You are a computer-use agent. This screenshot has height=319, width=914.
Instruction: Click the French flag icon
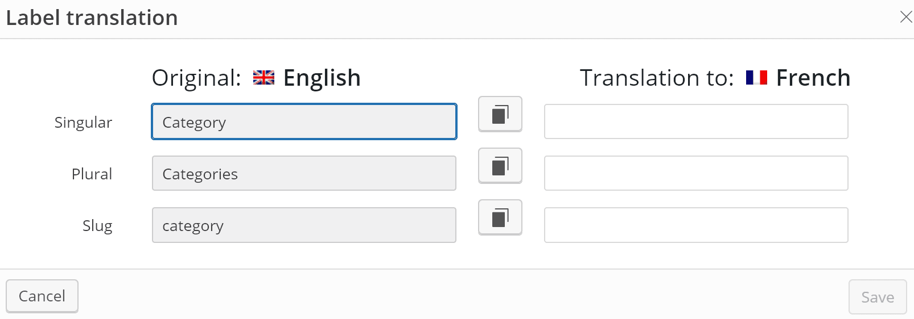click(x=756, y=77)
